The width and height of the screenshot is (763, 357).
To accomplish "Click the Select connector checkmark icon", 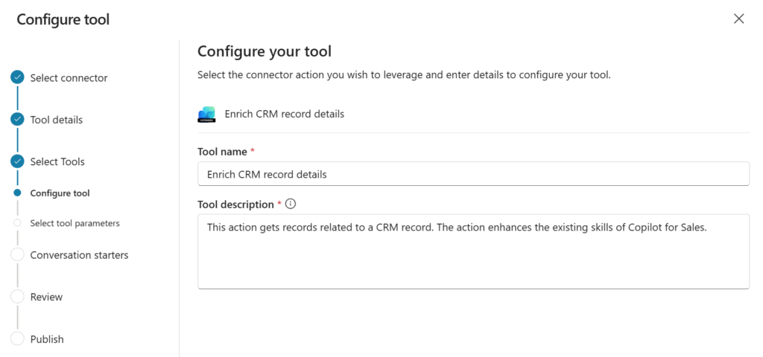I will [x=17, y=77].
